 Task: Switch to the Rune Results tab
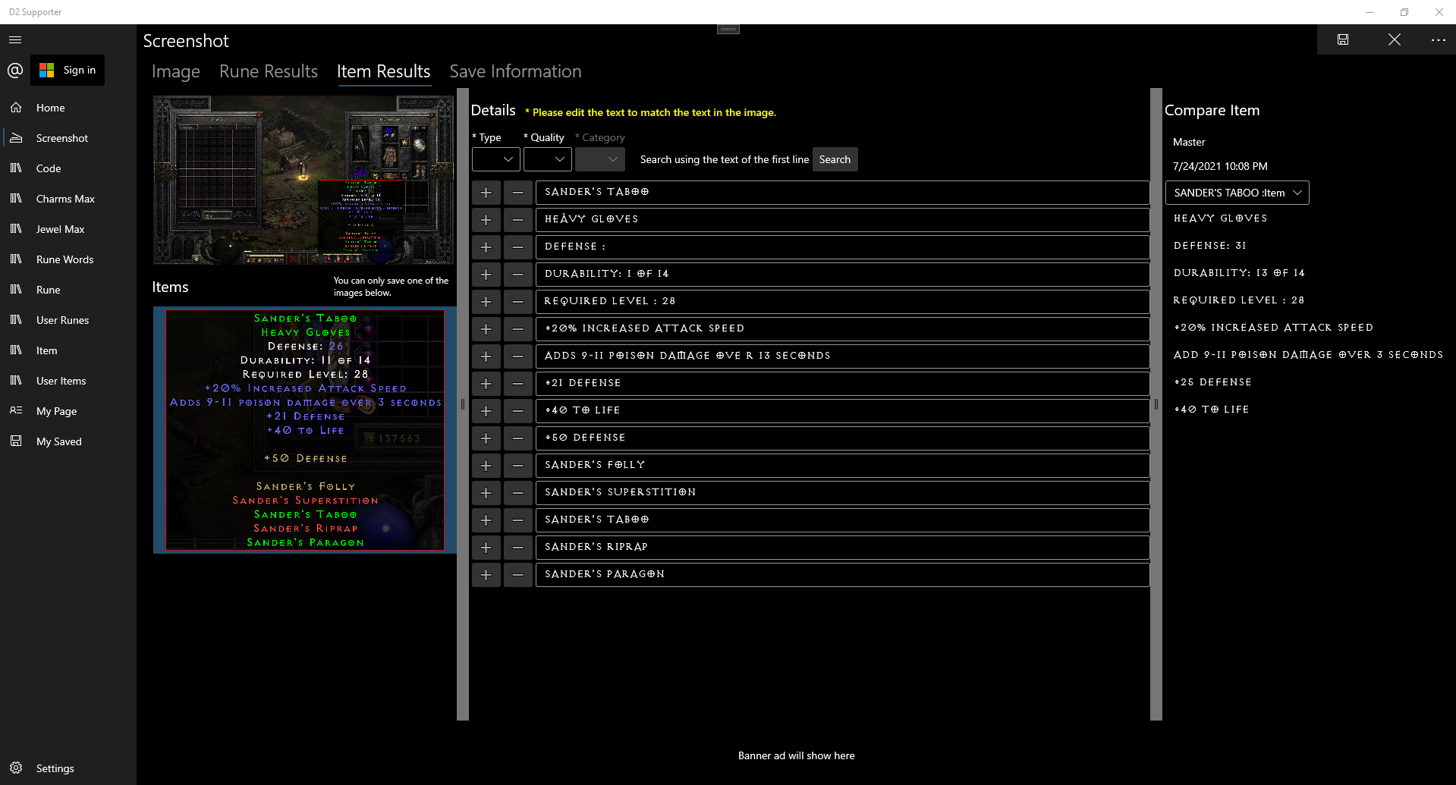269,71
